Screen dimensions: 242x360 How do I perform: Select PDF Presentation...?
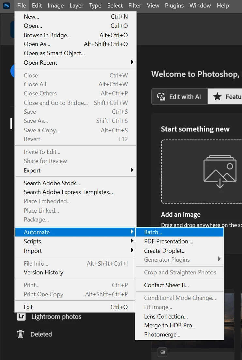(x=180, y=241)
